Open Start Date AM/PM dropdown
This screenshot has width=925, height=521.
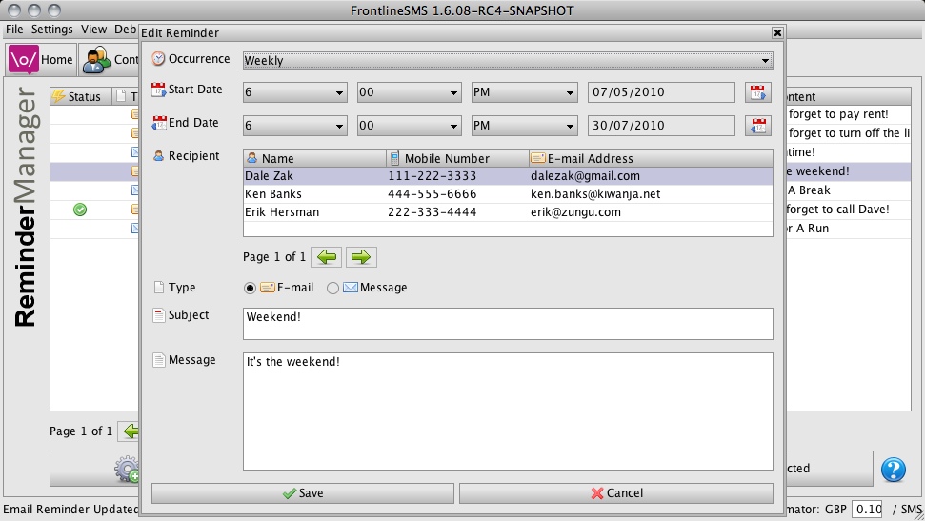tap(523, 92)
